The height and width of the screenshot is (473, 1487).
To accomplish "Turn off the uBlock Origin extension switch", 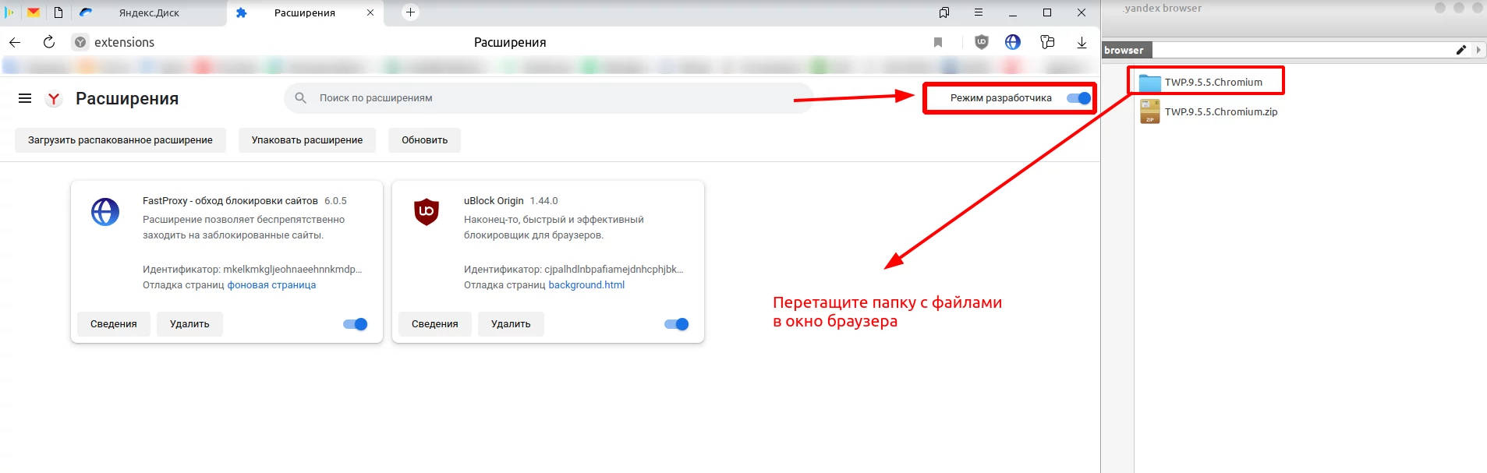I will [677, 324].
